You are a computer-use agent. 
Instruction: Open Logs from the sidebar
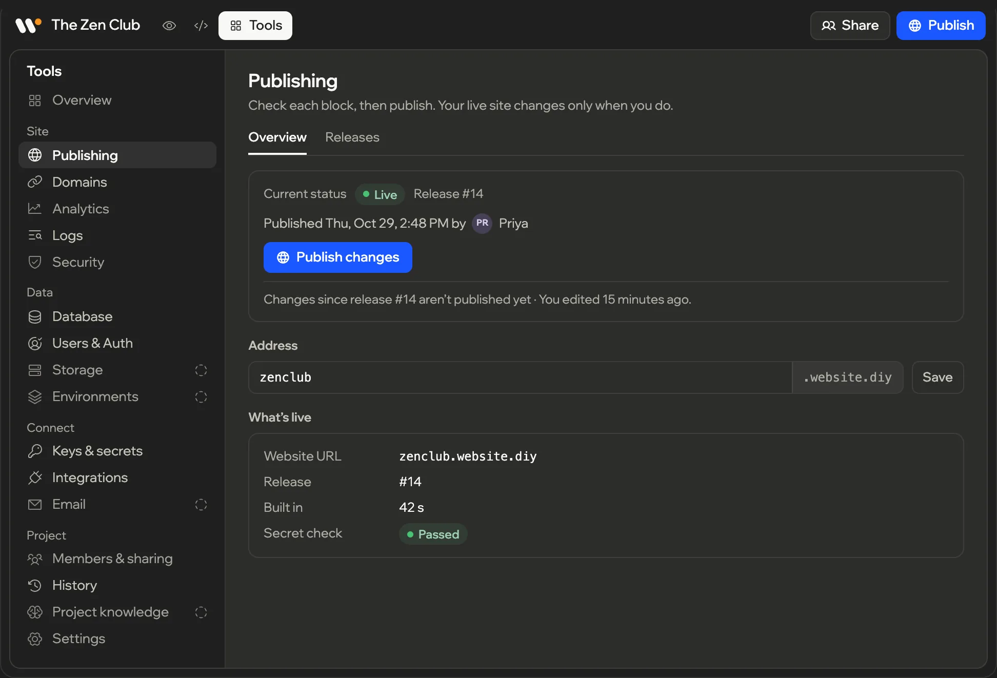point(117,235)
